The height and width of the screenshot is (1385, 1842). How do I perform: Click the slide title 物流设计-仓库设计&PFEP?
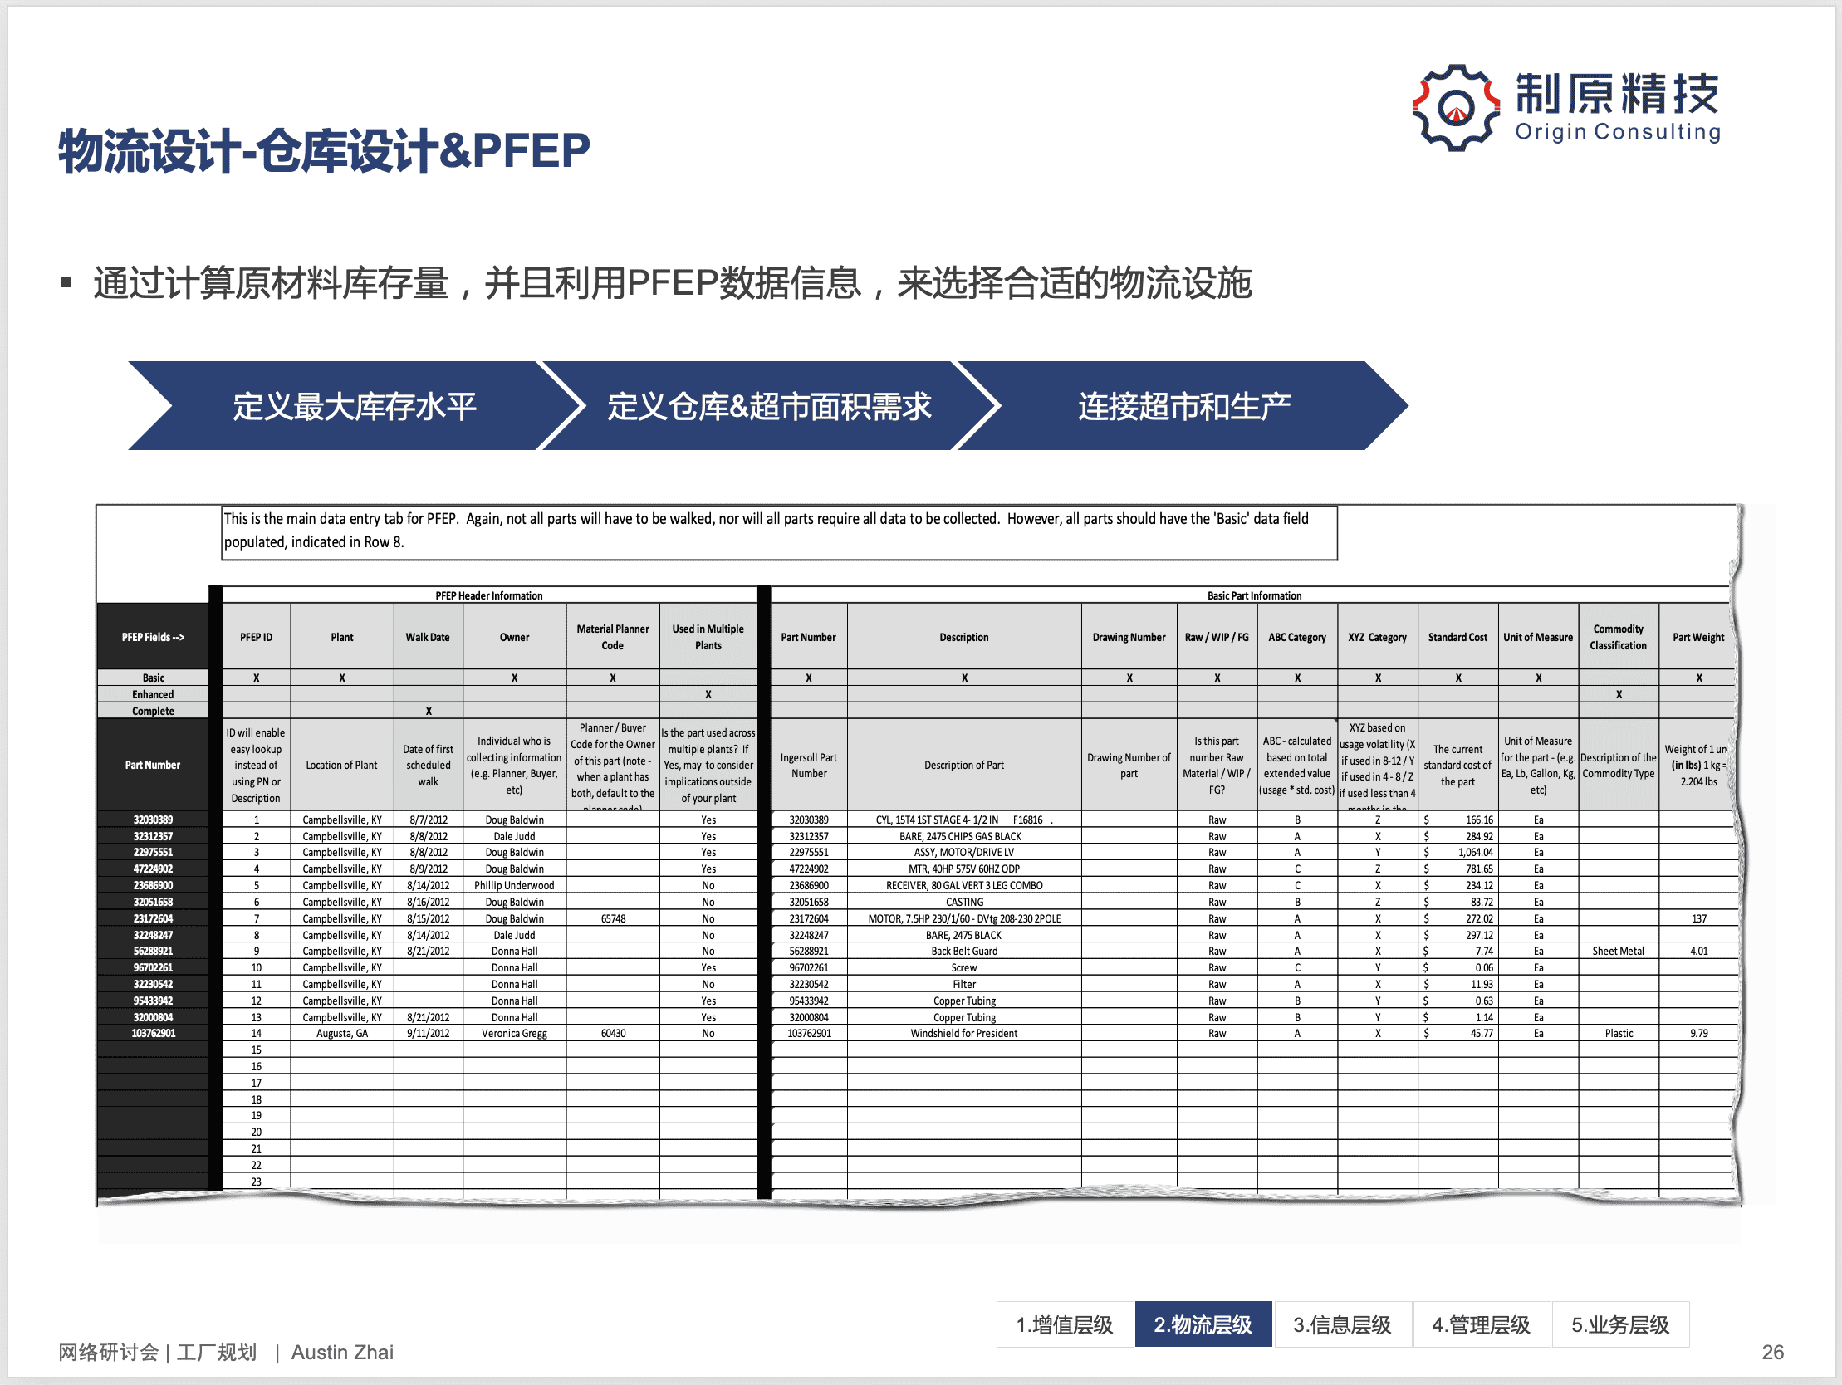(x=324, y=151)
